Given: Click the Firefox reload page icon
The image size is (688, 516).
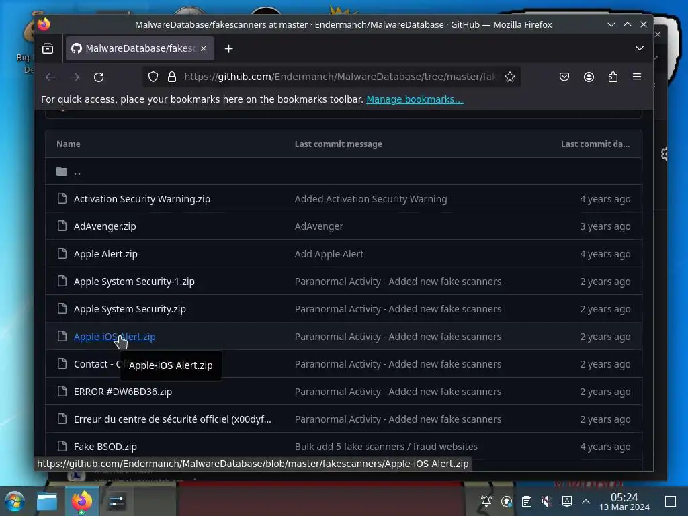Looking at the screenshot, I should 99,77.
